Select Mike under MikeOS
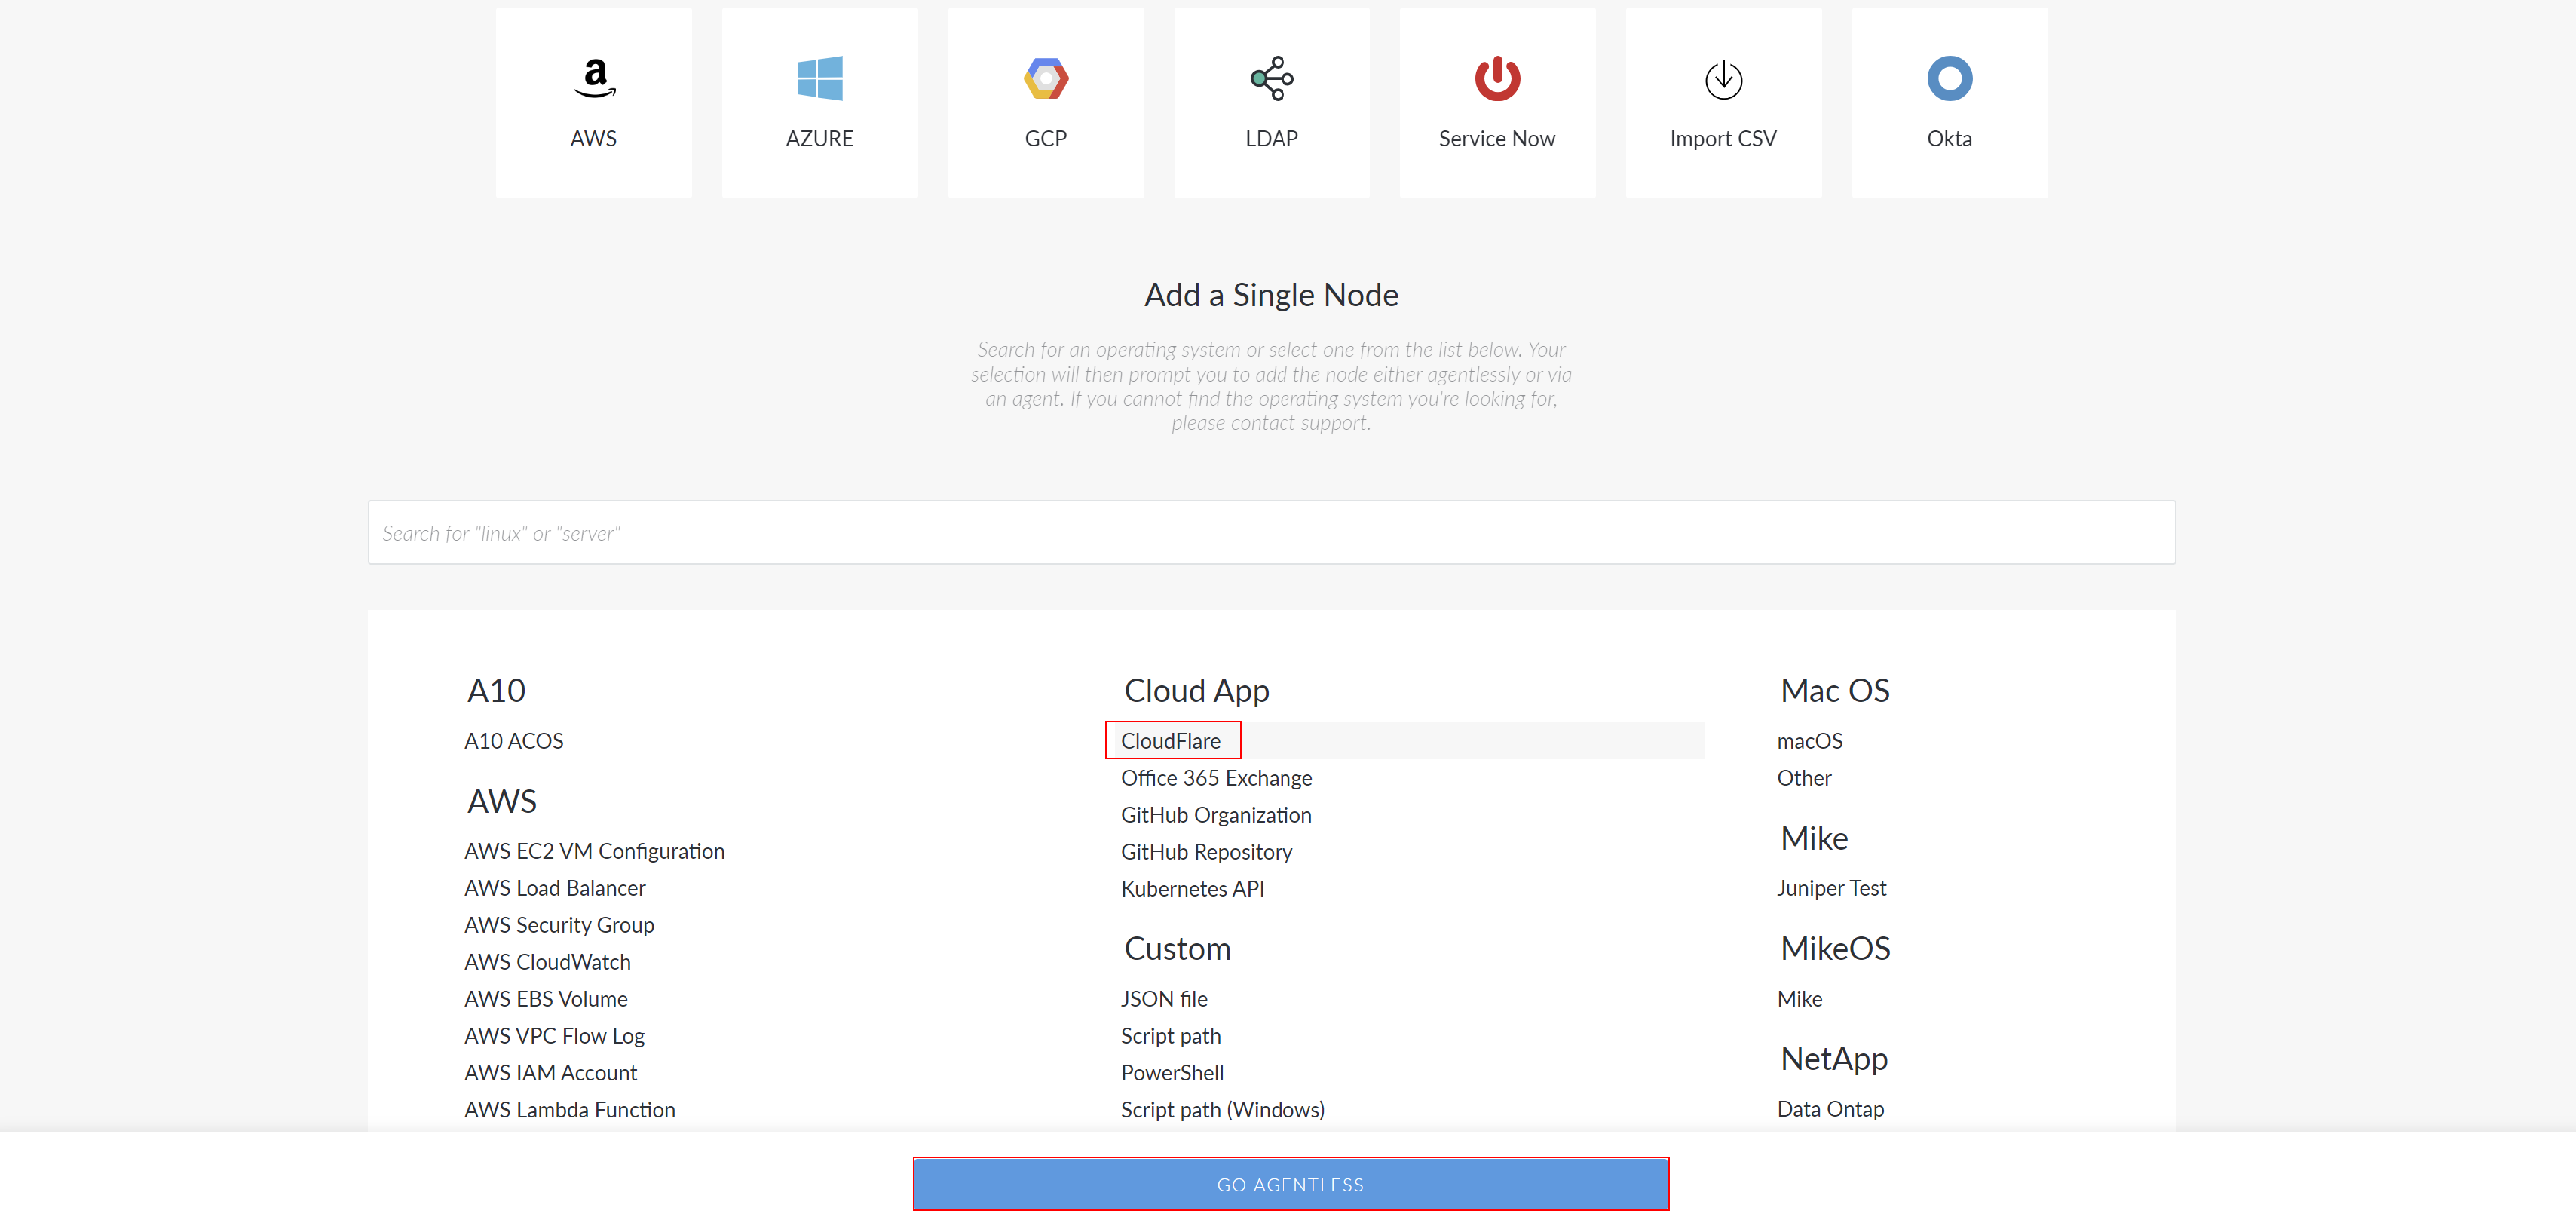The height and width of the screenshot is (1226, 2576). 1800,999
